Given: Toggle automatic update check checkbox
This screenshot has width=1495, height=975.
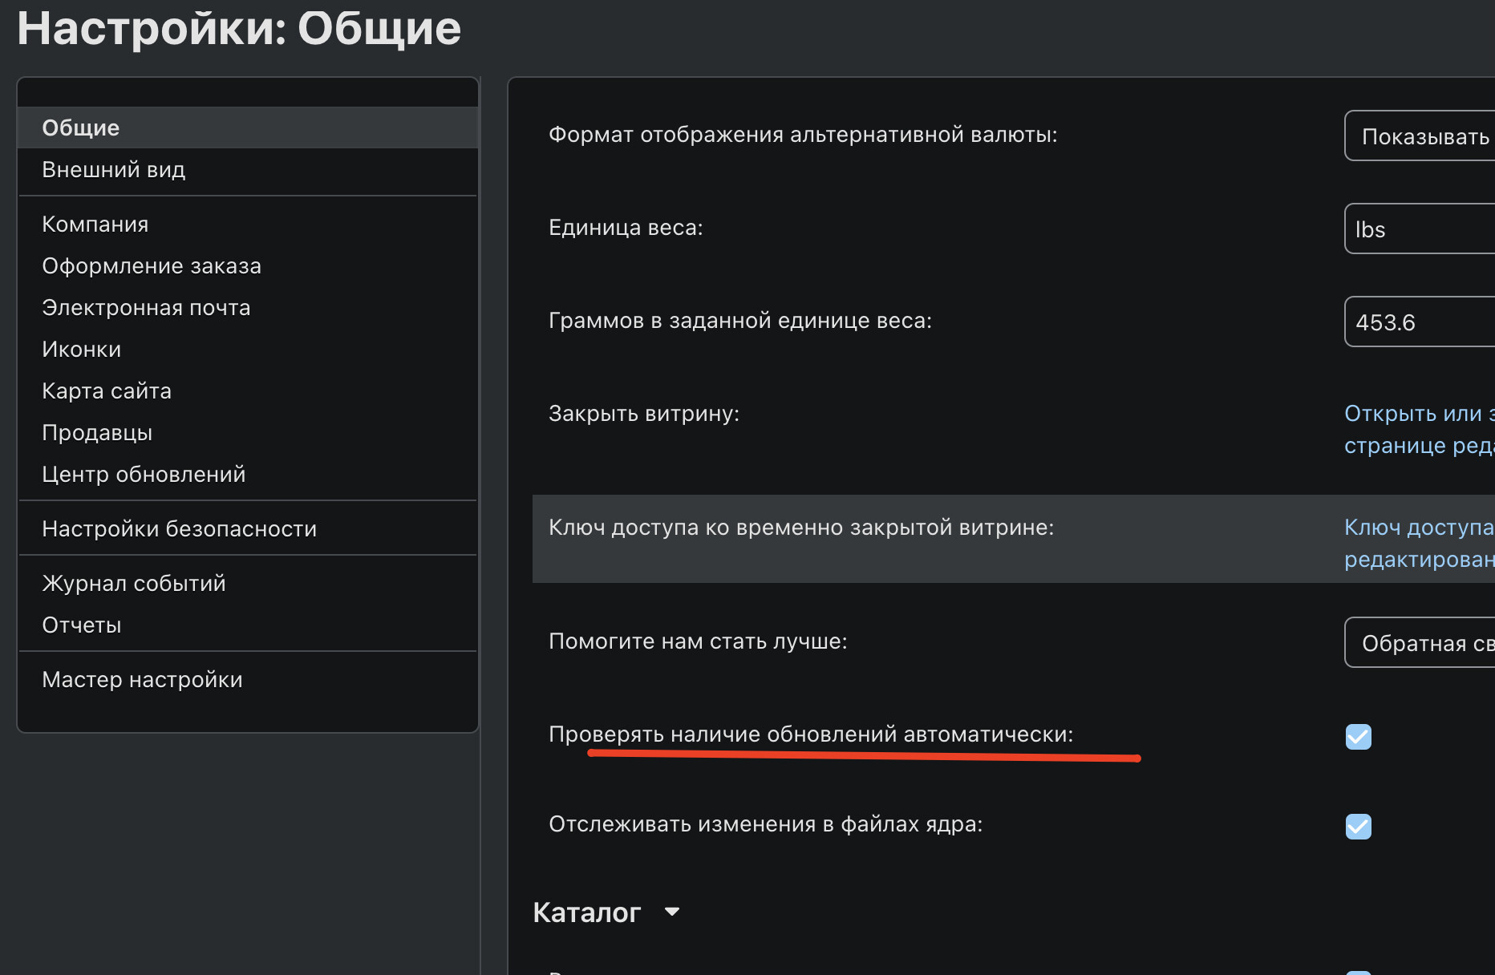Looking at the screenshot, I should click(x=1358, y=736).
